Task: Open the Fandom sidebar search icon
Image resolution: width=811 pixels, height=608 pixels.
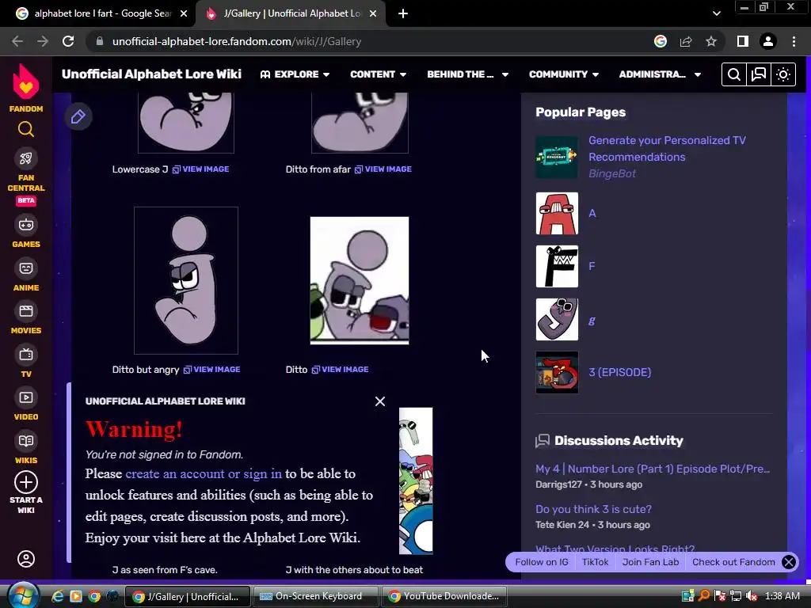Action: [26, 129]
